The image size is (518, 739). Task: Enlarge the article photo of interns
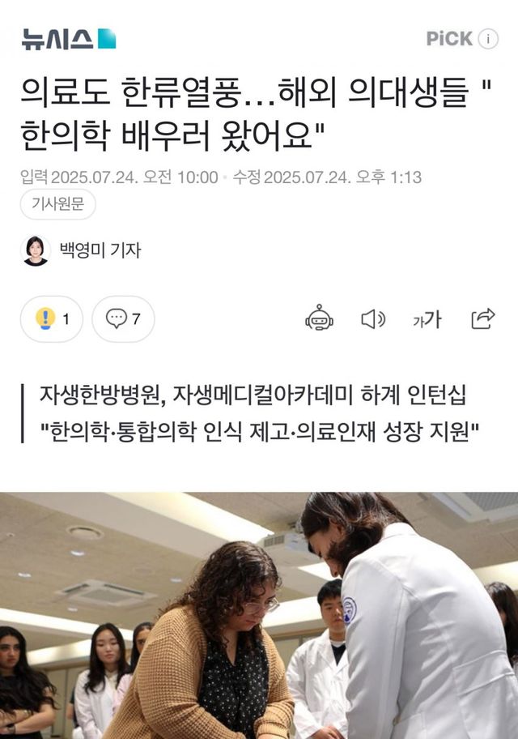click(259, 616)
